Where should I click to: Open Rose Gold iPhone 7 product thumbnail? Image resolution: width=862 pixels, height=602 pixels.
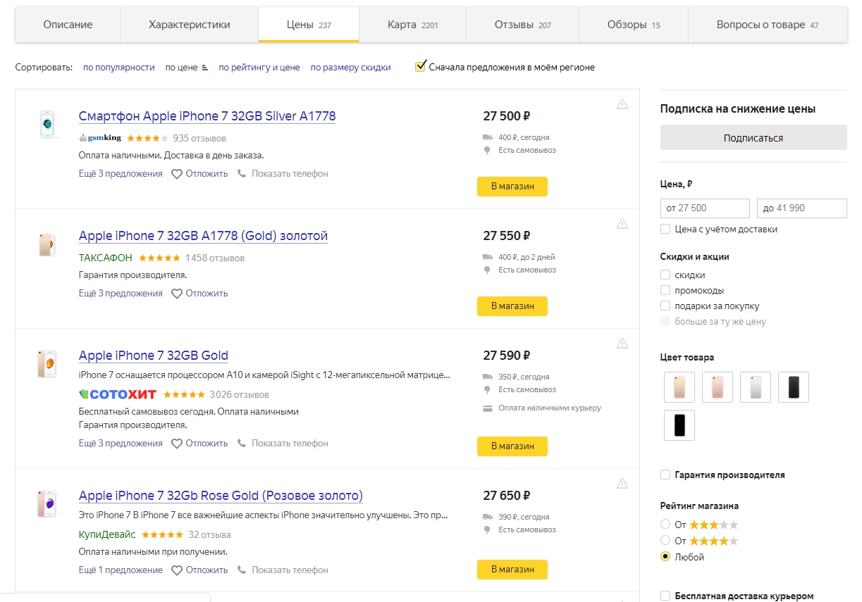point(47,503)
